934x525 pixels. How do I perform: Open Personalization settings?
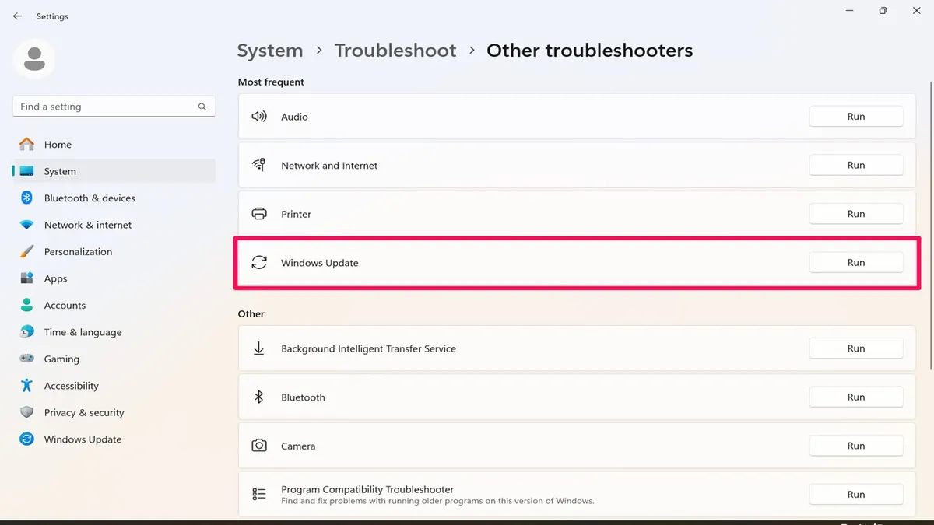(114, 251)
